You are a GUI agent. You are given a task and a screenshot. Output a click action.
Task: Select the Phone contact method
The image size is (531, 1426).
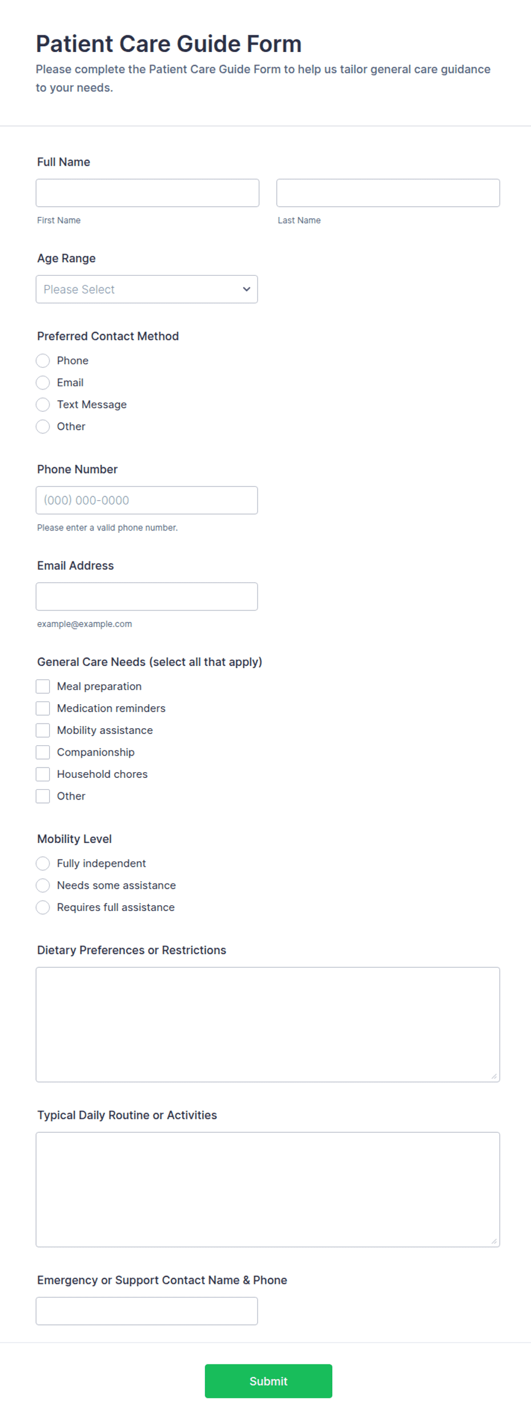(43, 360)
